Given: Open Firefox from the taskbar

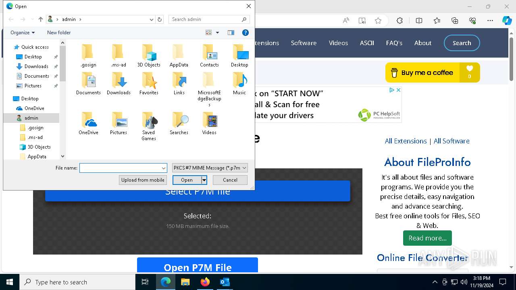Looking at the screenshot, I should point(205,282).
